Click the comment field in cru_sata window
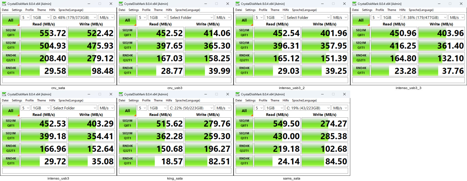Image resolution: width=467 pixels, height=181 pixels. coord(58,80)
